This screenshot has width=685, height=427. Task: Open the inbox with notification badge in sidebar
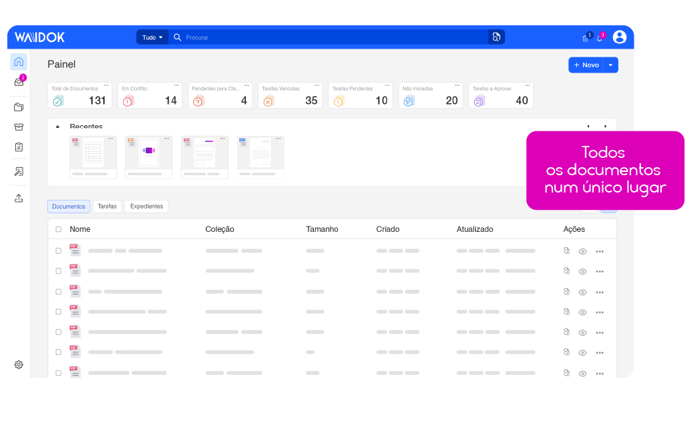[19, 82]
